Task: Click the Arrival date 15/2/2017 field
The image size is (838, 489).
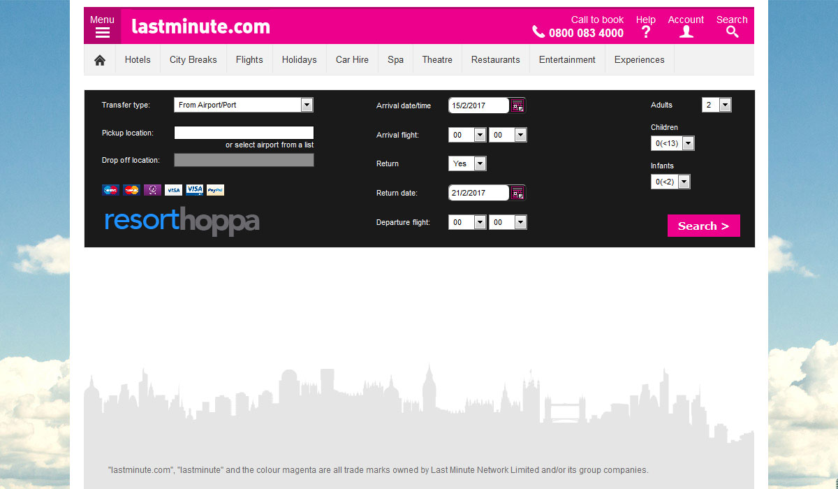Action: pos(479,105)
